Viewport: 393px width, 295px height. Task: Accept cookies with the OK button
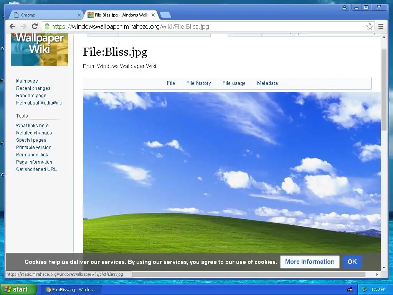(352, 262)
